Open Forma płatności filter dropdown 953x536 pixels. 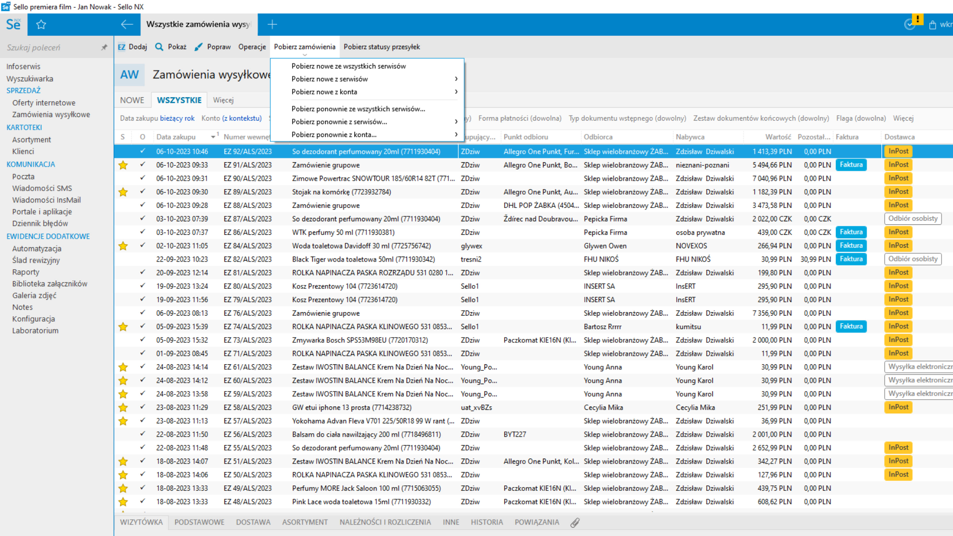pos(520,118)
